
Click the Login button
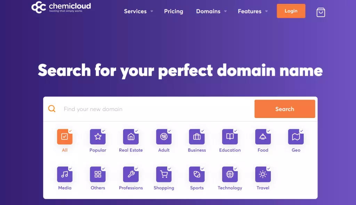pyautogui.click(x=291, y=11)
